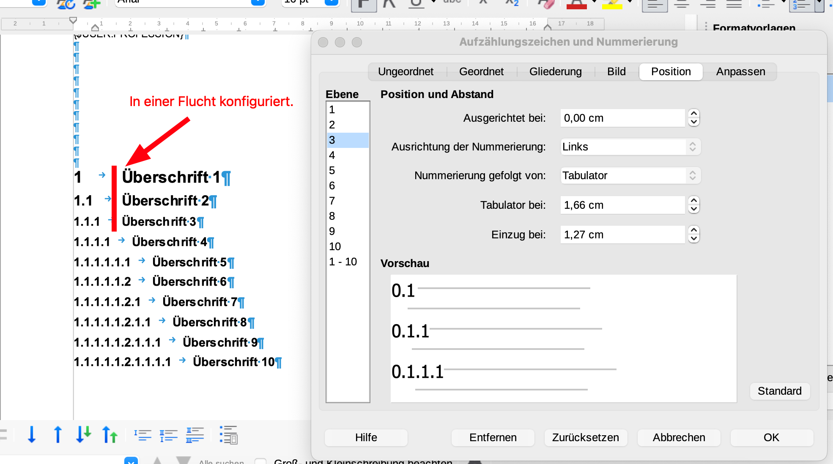Move item down with subpoints icon

83,435
